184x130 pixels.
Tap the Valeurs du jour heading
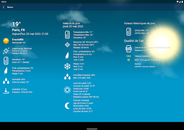(72, 23)
